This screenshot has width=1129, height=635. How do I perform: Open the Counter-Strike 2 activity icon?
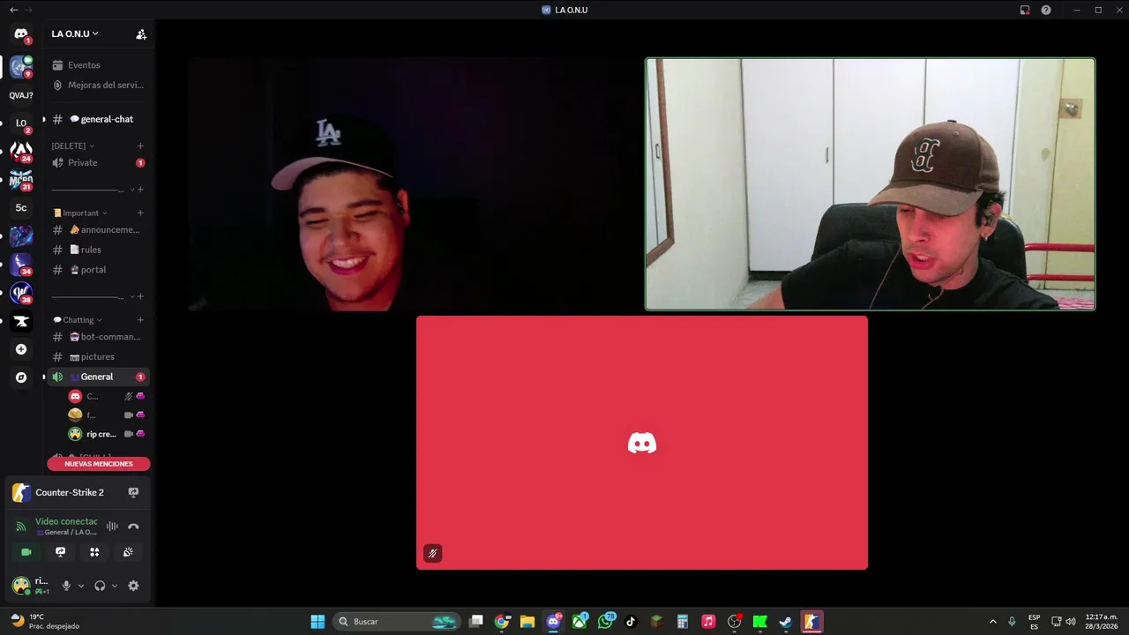coord(21,493)
